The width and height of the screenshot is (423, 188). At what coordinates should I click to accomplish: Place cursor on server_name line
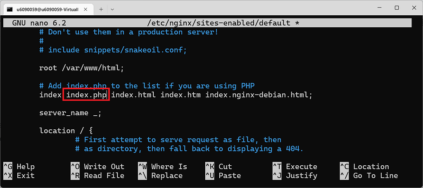point(70,113)
